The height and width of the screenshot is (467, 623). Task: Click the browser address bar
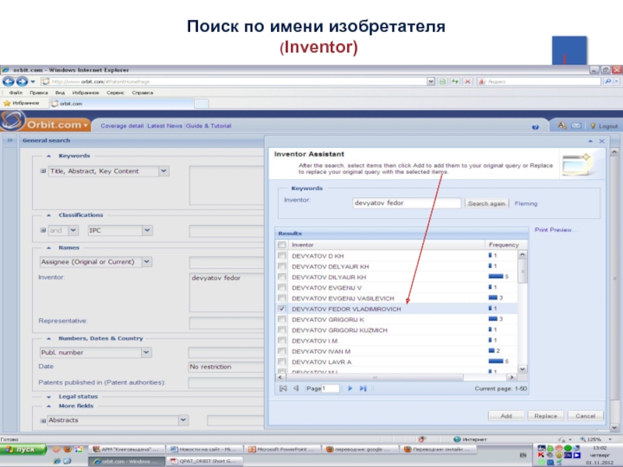point(234,82)
